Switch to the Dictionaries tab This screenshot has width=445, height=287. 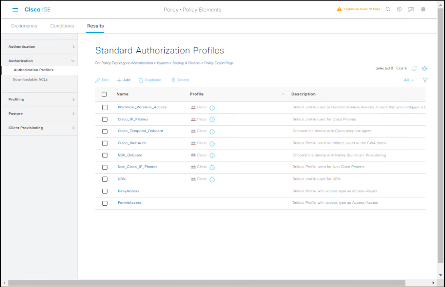click(x=24, y=26)
